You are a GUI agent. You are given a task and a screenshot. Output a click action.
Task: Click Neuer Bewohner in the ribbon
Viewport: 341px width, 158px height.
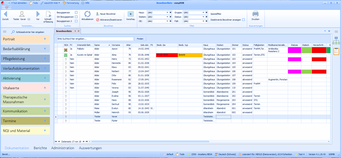tap(106, 14)
